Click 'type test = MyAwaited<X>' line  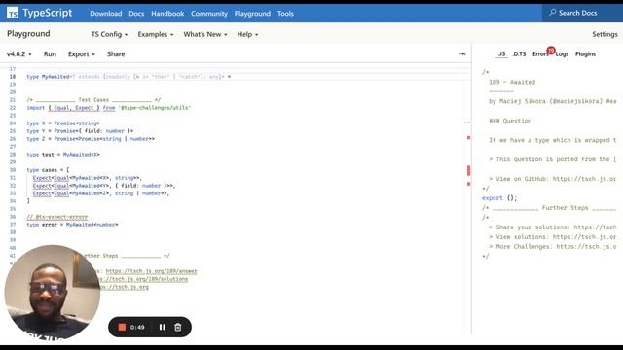tap(63, 155)
